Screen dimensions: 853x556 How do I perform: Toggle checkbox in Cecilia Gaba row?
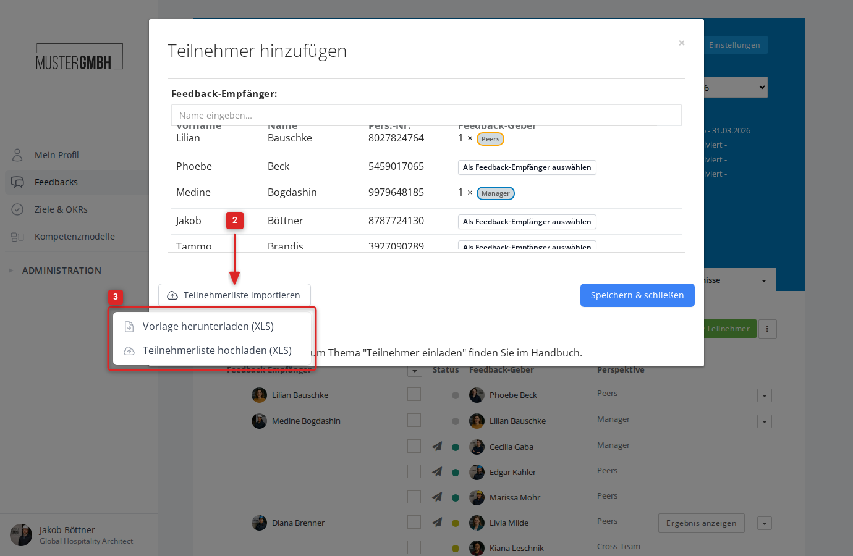414,446
